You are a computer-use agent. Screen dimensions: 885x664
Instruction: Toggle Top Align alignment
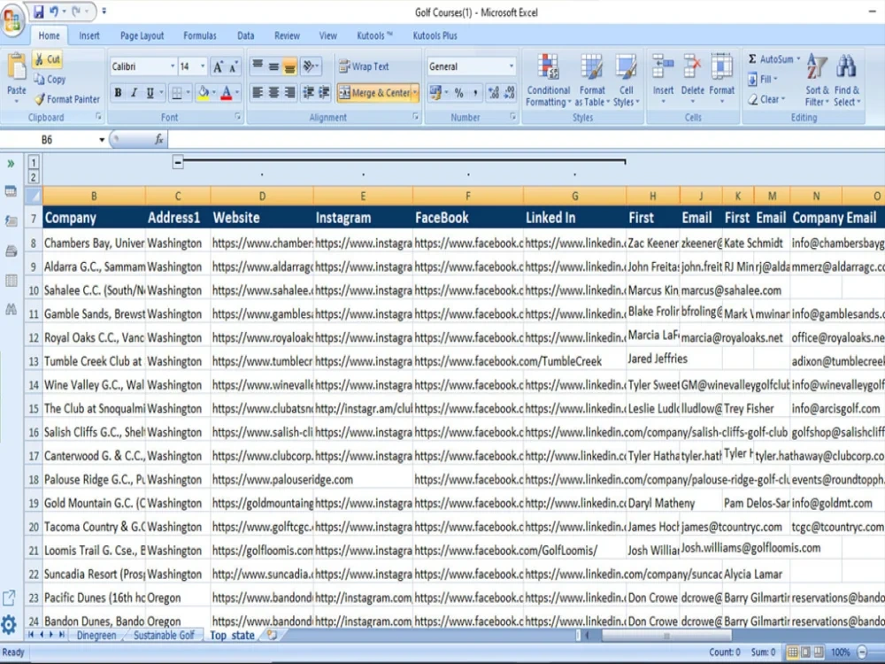(x=258, y=66)
